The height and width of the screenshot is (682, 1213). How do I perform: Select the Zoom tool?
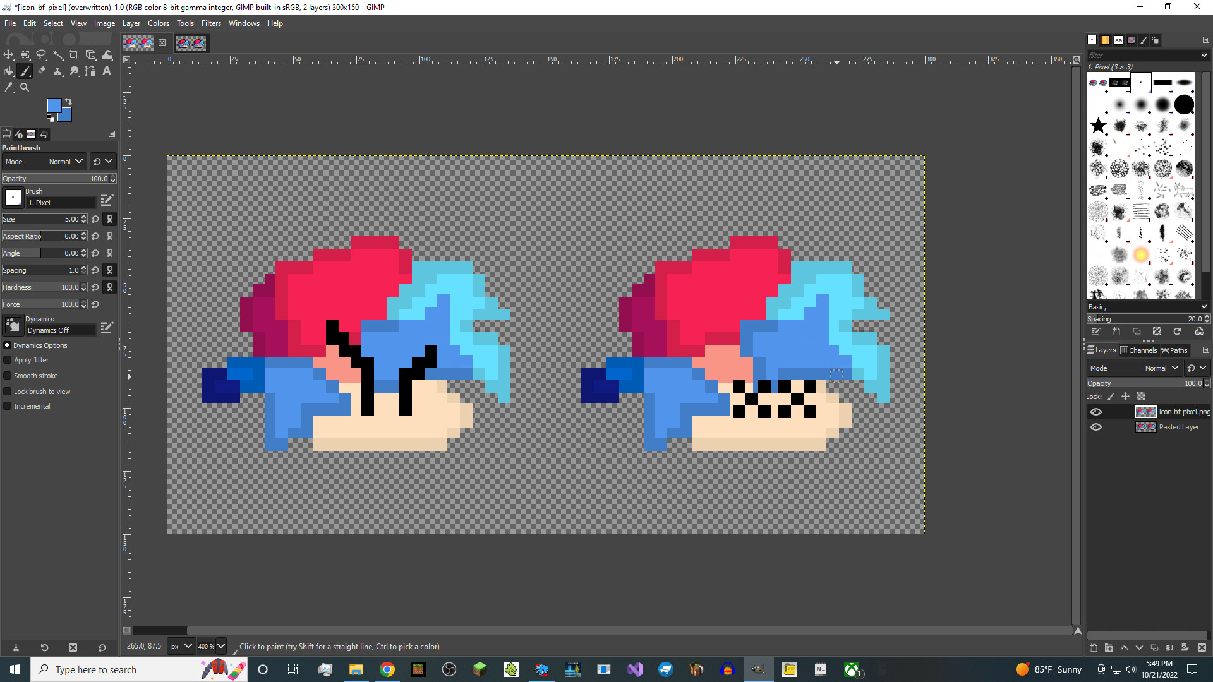pos(25,88)
